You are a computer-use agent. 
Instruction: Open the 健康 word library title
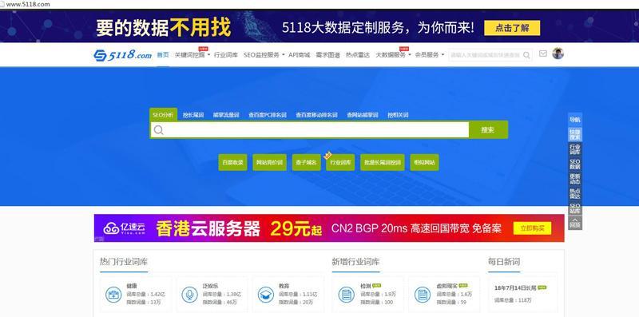click(x=132, y=286)
